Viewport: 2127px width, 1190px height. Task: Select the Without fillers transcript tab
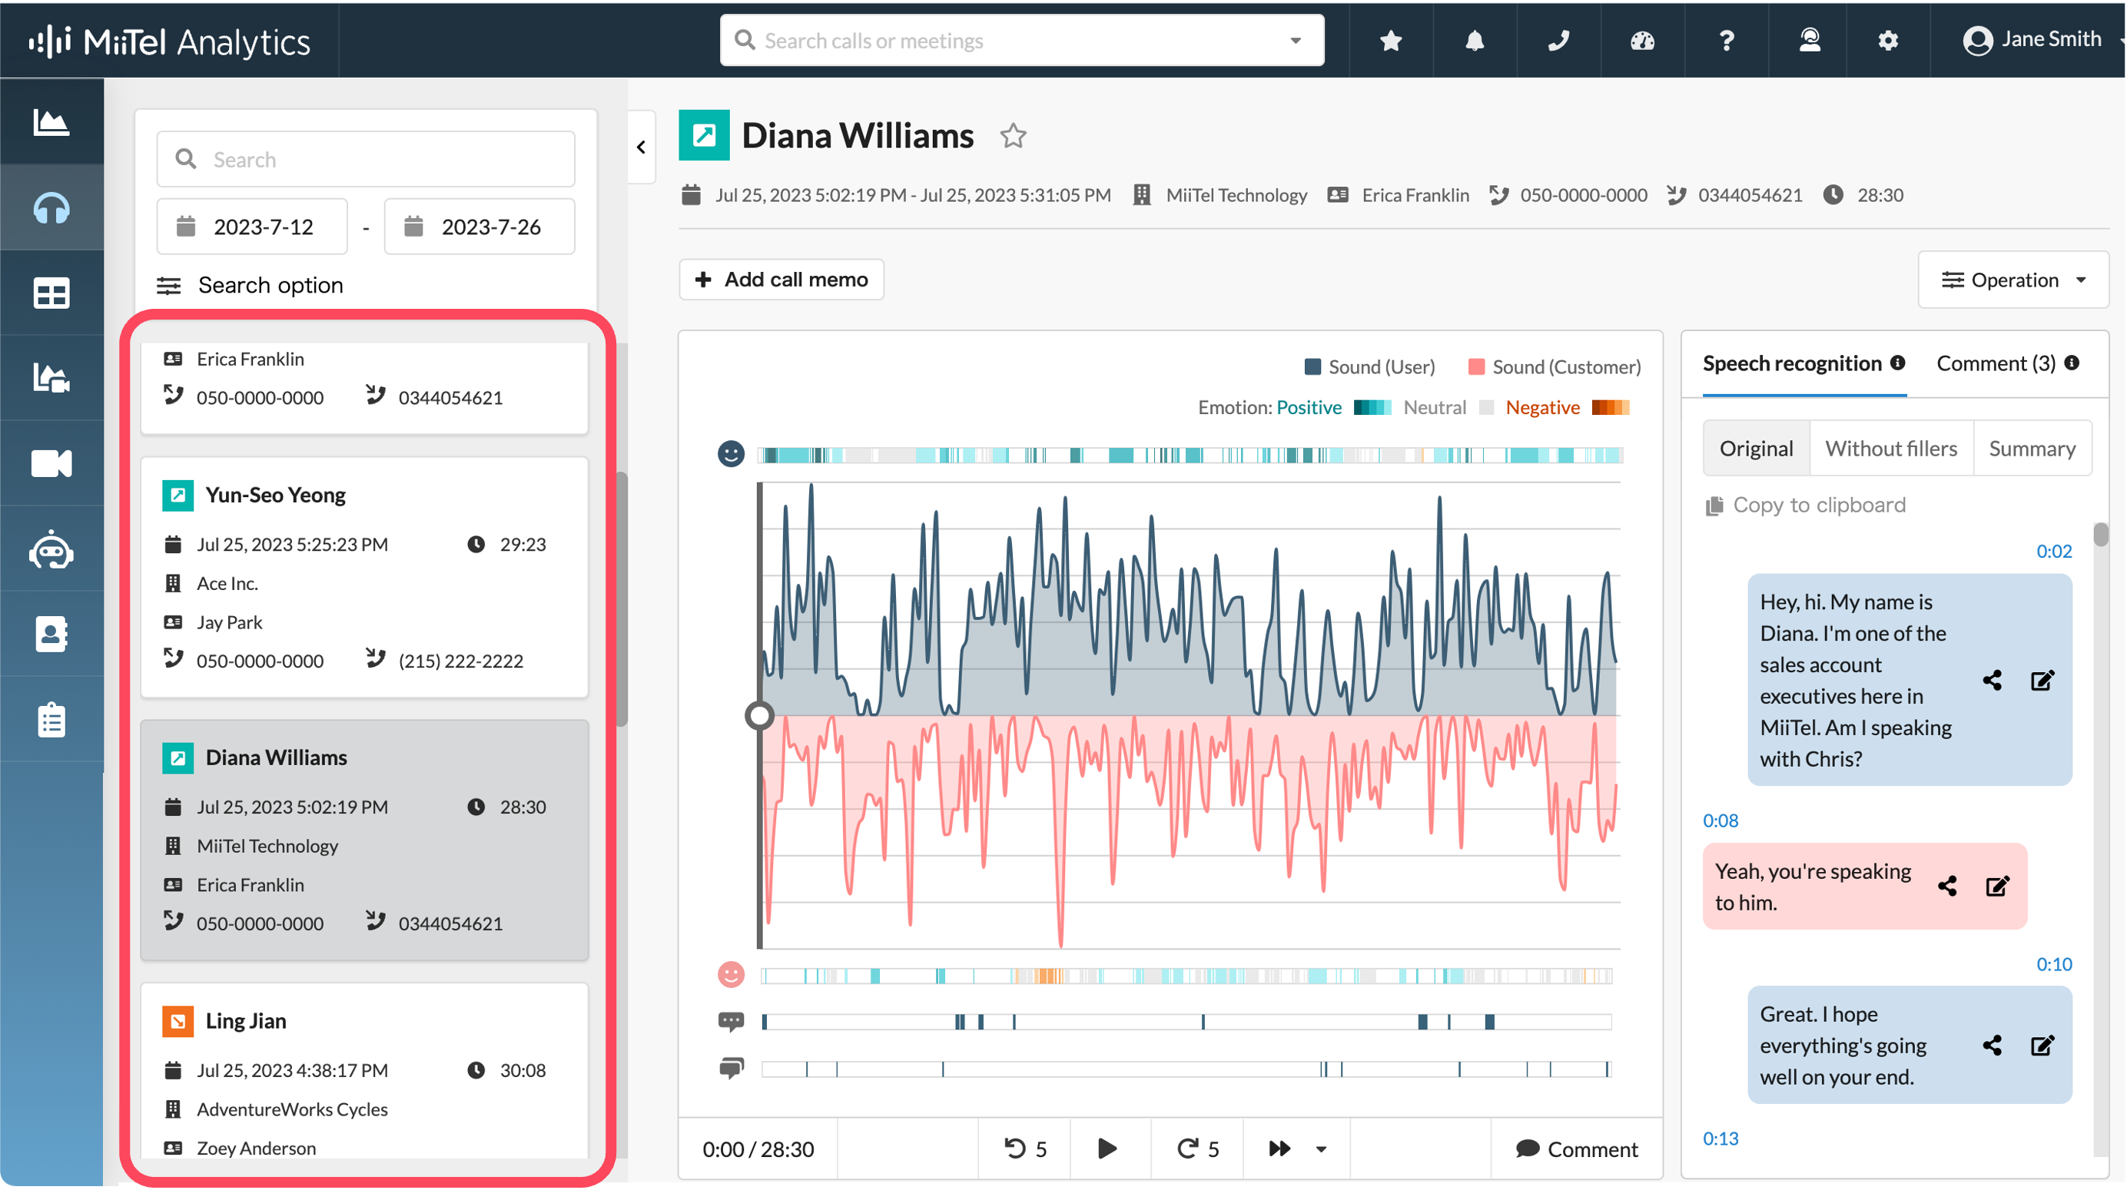pos(1891,448)
